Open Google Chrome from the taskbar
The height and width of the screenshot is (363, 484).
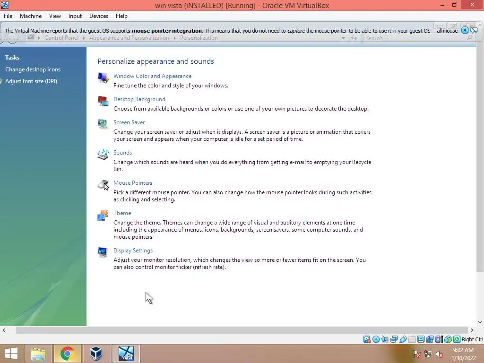67,354
